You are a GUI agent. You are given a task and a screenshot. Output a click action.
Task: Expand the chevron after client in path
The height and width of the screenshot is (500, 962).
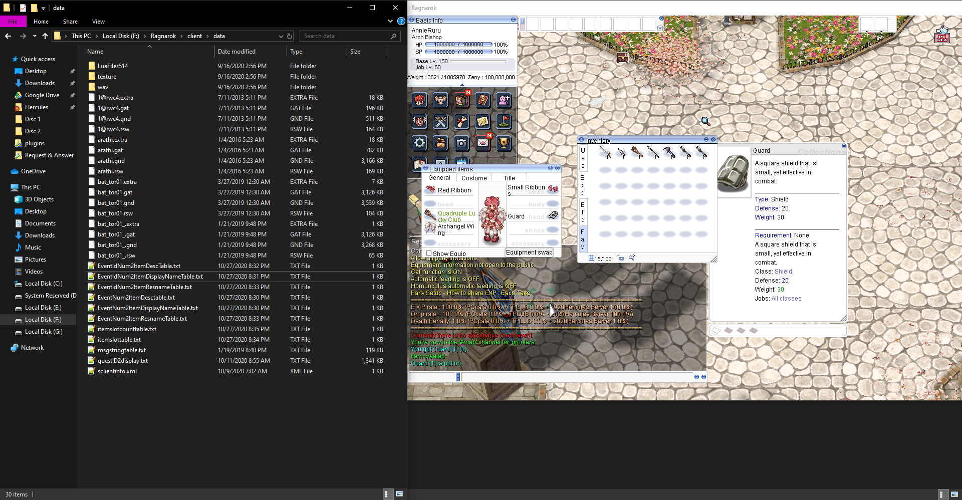[x=207, y=36]
